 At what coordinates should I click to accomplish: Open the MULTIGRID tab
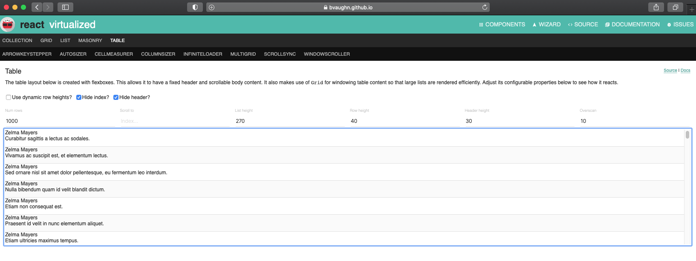pyautogui.click(x=243, y=54)
